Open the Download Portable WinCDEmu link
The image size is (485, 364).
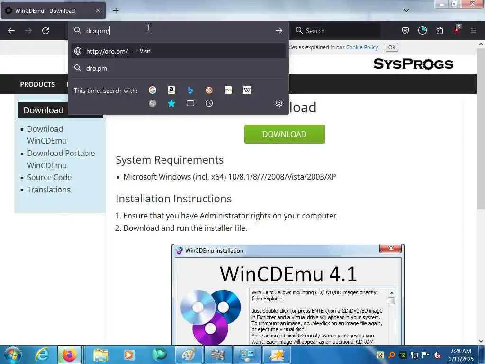[61, 159]
